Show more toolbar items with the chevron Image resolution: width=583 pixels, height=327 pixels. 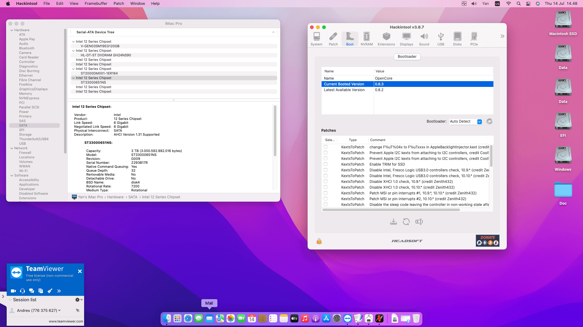(502, 36)
